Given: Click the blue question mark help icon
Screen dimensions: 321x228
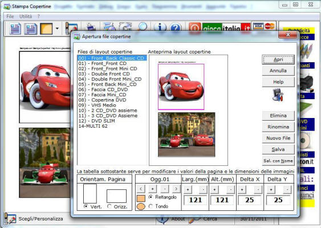Looking at the screenshot, I should point(176,27).
